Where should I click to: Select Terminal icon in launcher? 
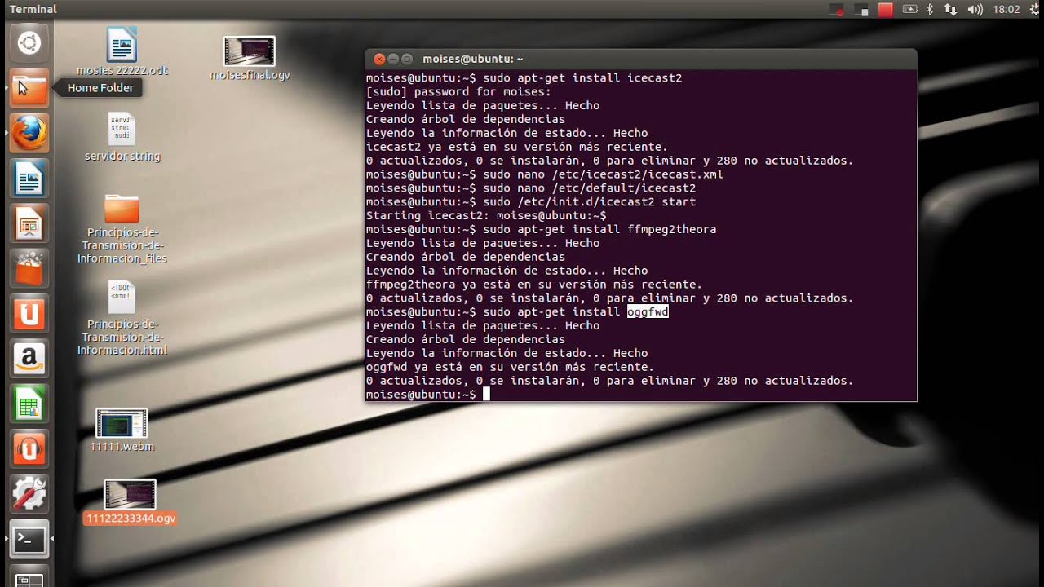point(29,539)
